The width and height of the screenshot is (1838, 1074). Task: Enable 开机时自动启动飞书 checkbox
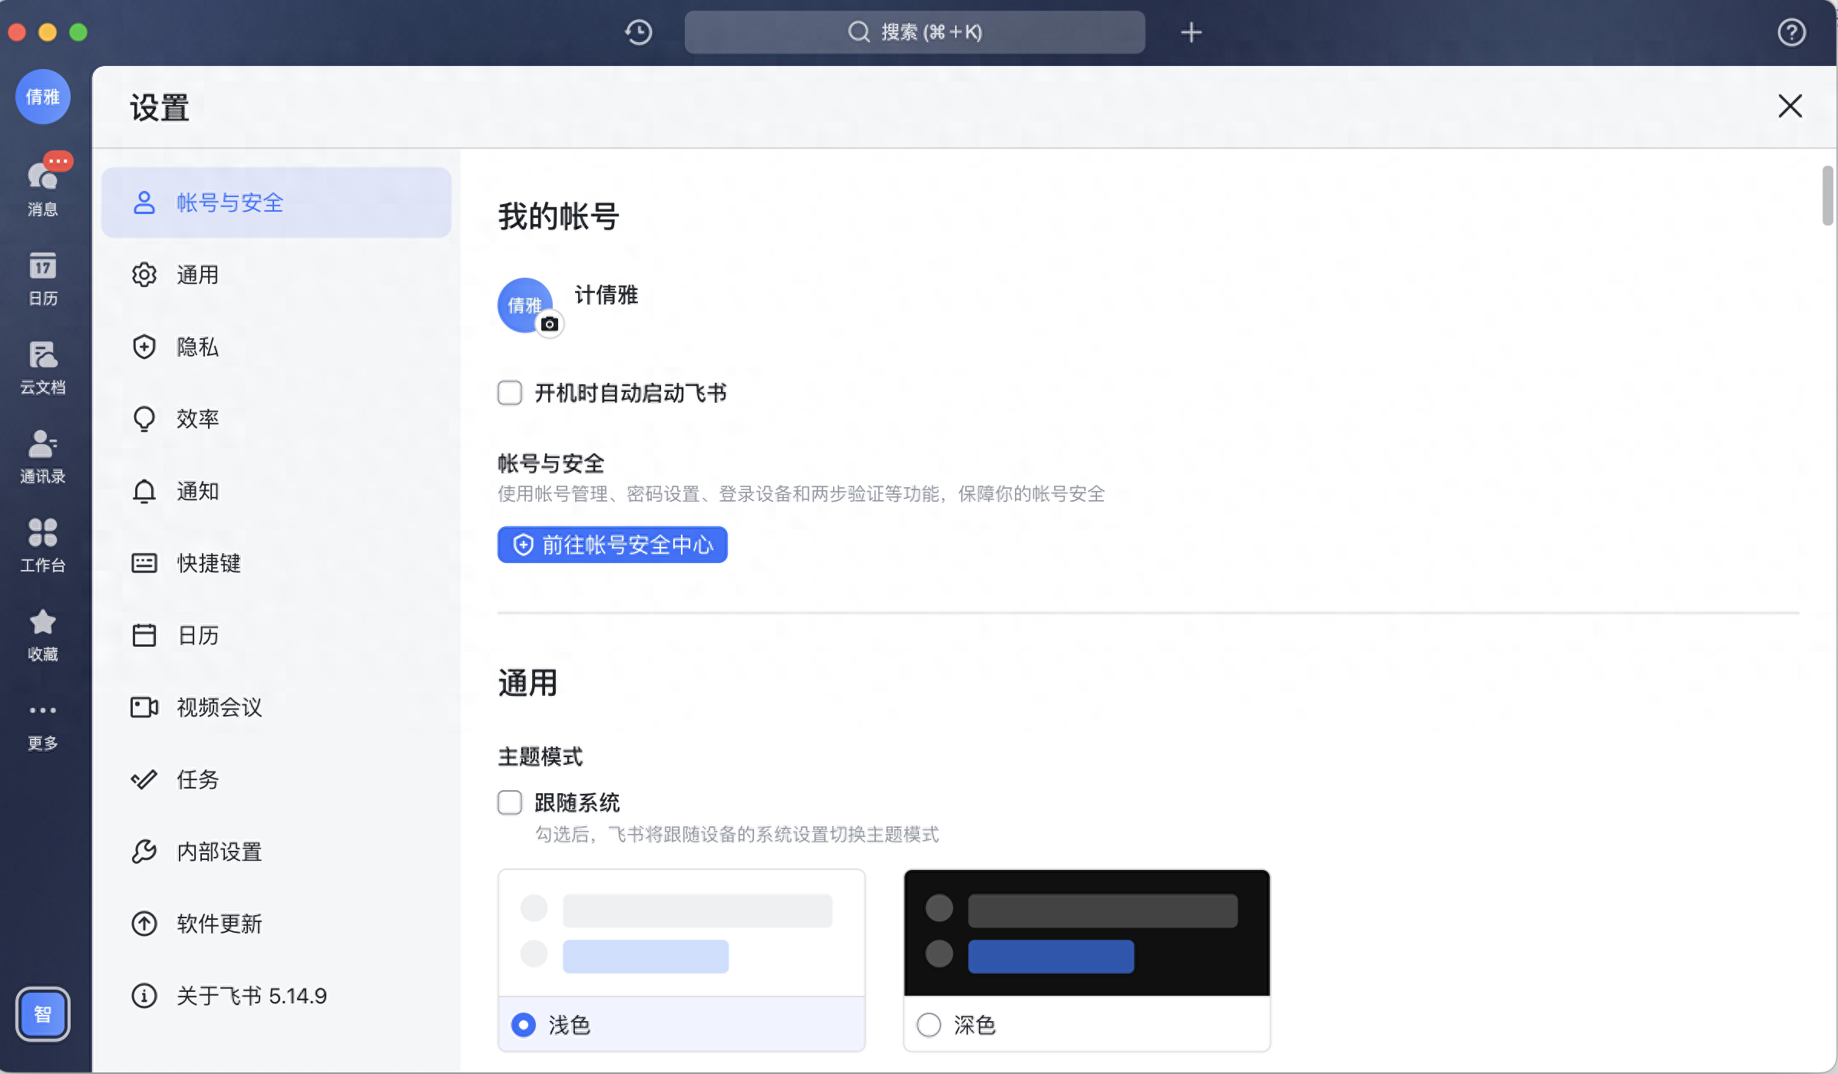tap(510, 393)
